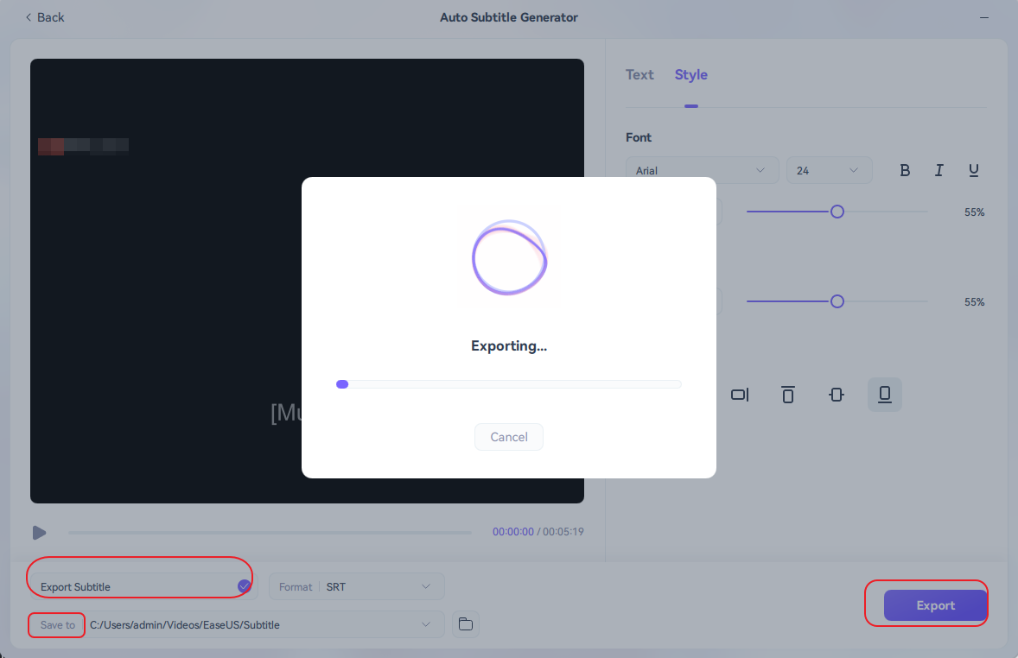Select the Style tab
The image size is (1018, 658).
[x=690, y=75]
